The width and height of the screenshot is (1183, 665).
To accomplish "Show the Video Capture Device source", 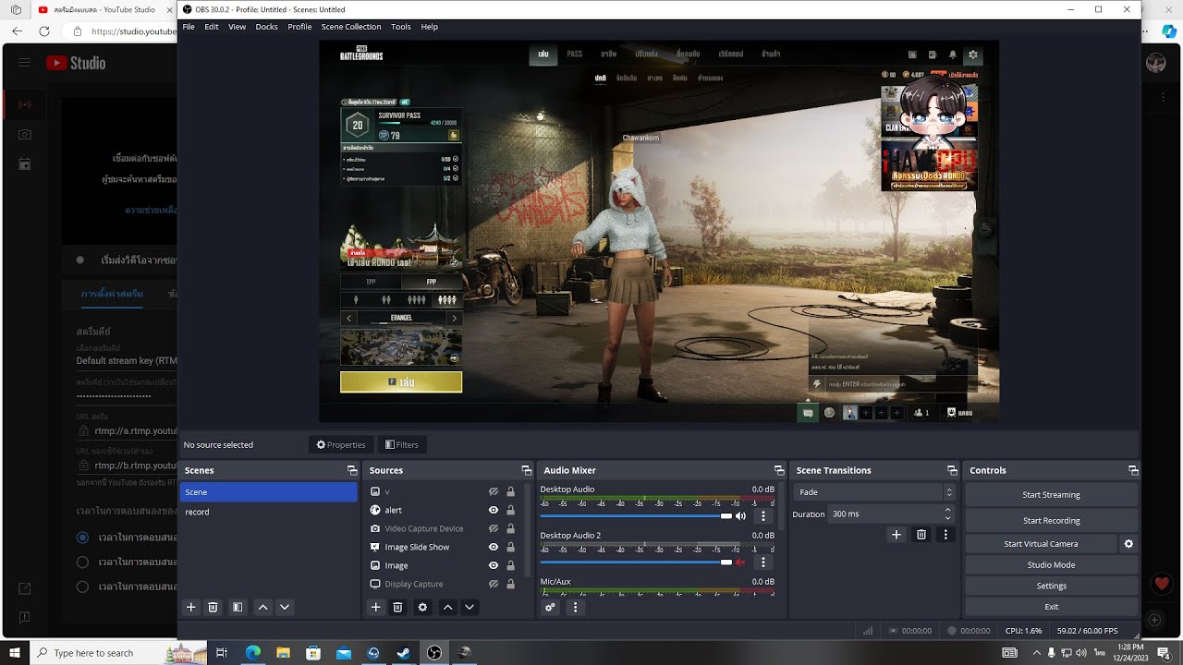I will (x=494, y=528).
